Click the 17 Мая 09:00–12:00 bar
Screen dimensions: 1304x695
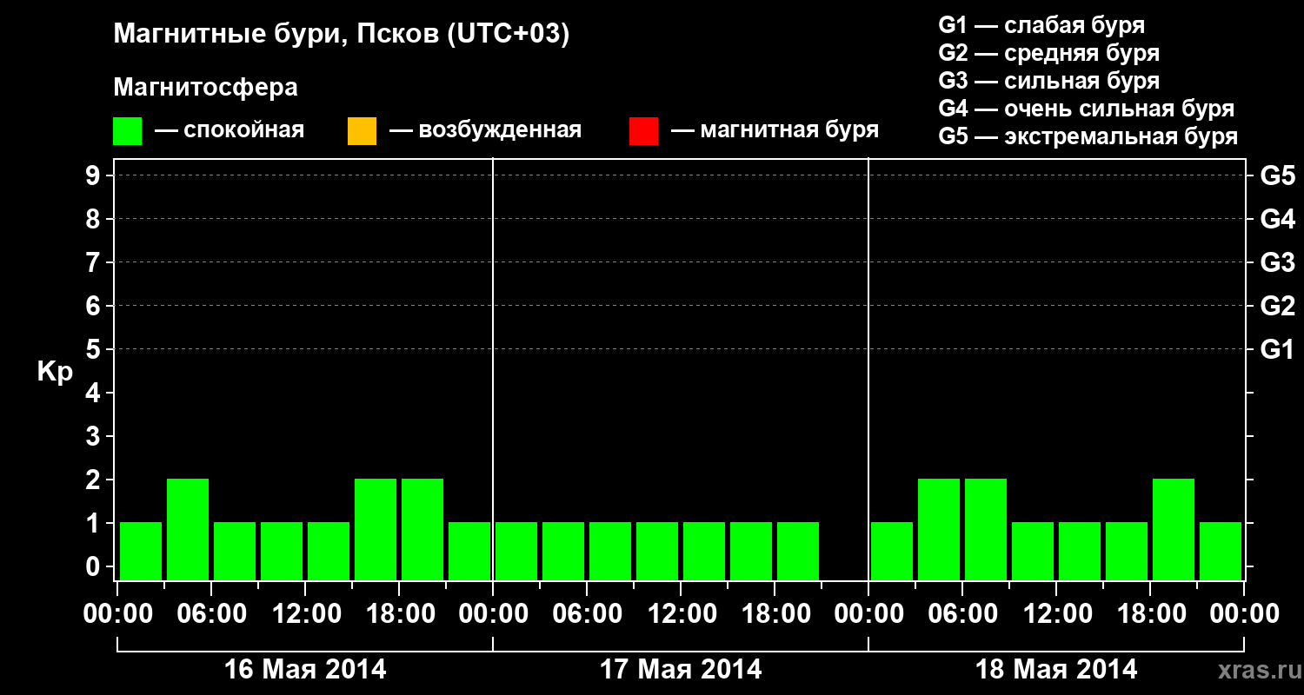coord(657,551)
